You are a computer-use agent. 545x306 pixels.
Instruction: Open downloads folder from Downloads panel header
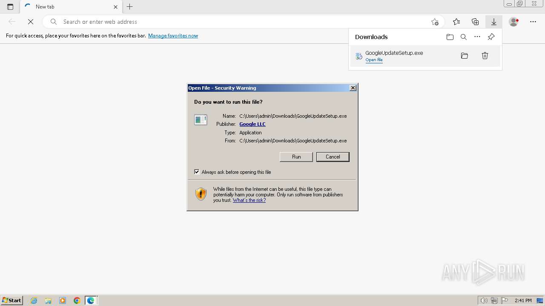click(x=450, y=37)
